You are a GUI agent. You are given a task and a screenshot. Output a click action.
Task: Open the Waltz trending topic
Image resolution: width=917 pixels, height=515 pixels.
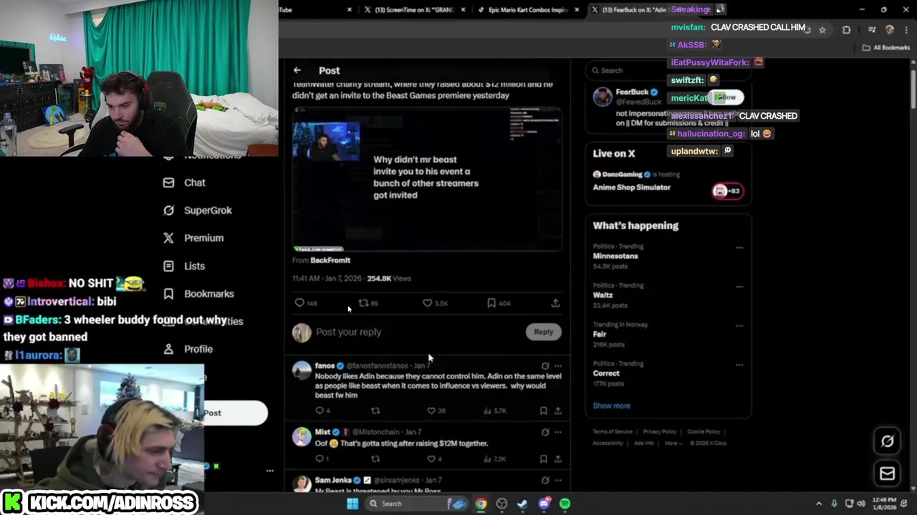603,295
